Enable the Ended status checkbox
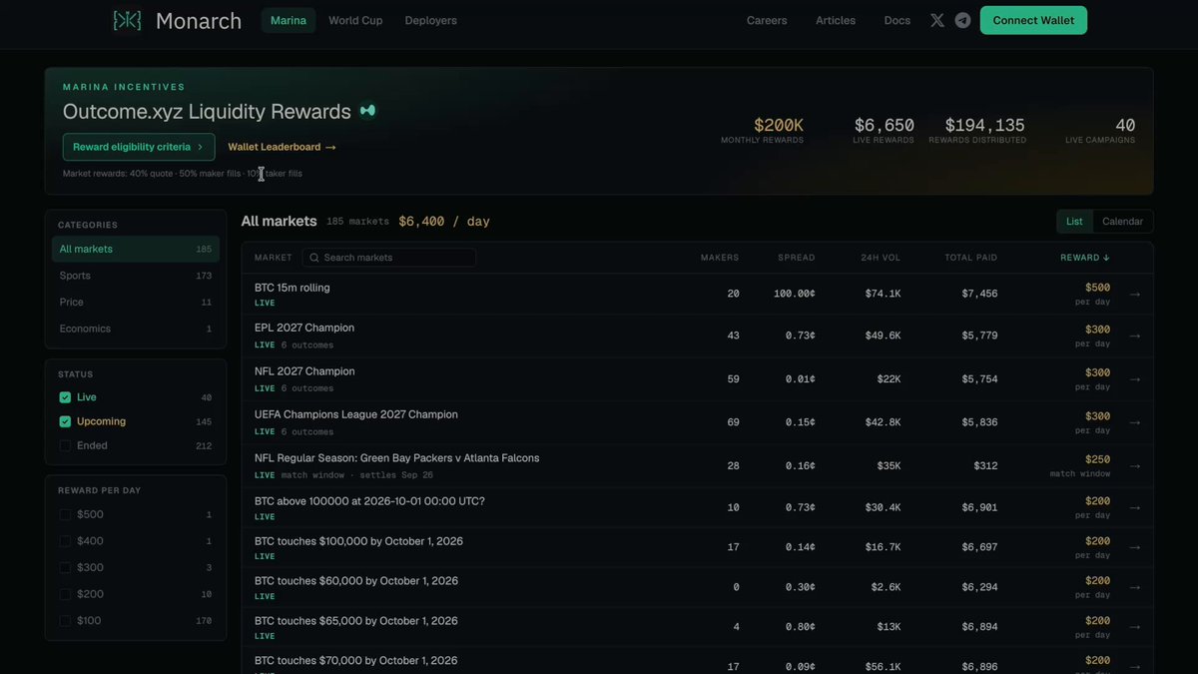1198x674 pixels. click(x=65, y=445)
